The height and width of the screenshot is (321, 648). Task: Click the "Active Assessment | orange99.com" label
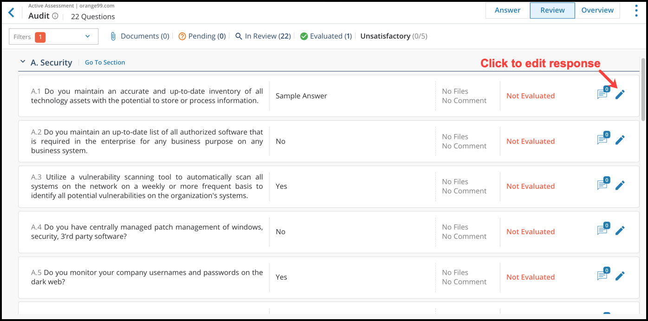tap(71, 6)
